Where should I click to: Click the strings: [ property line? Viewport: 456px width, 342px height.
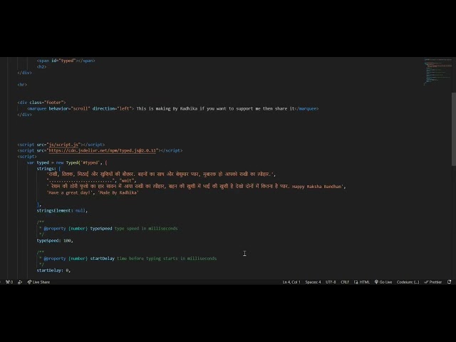pos(48,169)
